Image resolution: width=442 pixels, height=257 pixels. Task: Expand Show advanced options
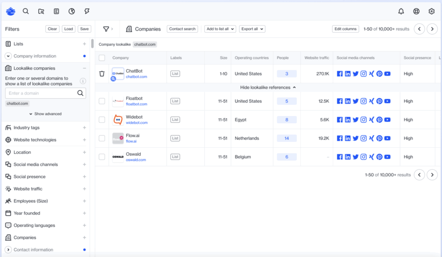45,113
